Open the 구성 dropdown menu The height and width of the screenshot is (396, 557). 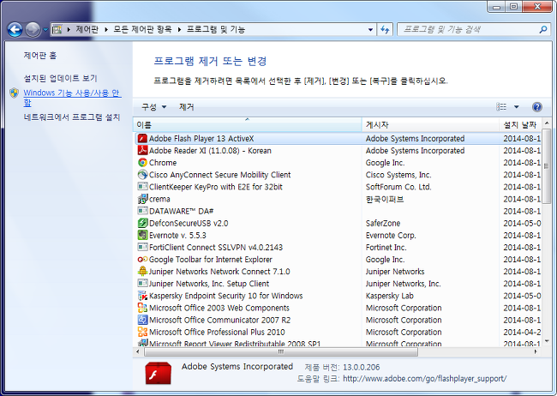point(153,106)
